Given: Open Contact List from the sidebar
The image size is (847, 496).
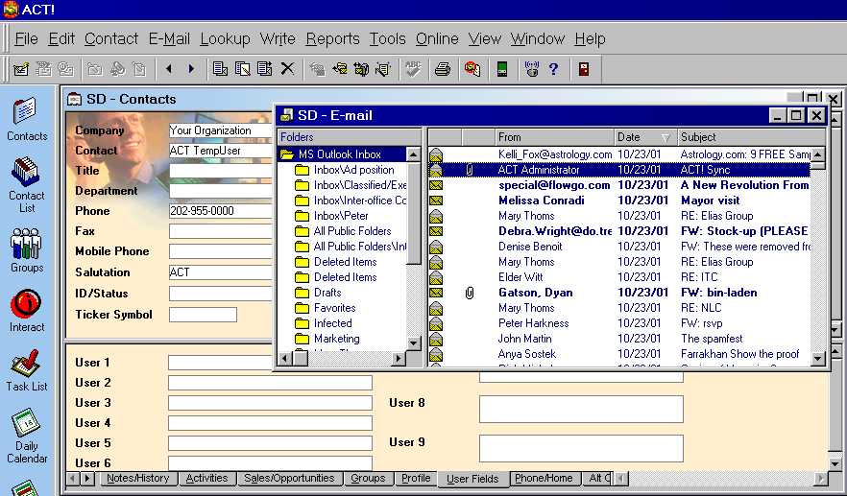Looking at the screenshot, I should point(26,185).
